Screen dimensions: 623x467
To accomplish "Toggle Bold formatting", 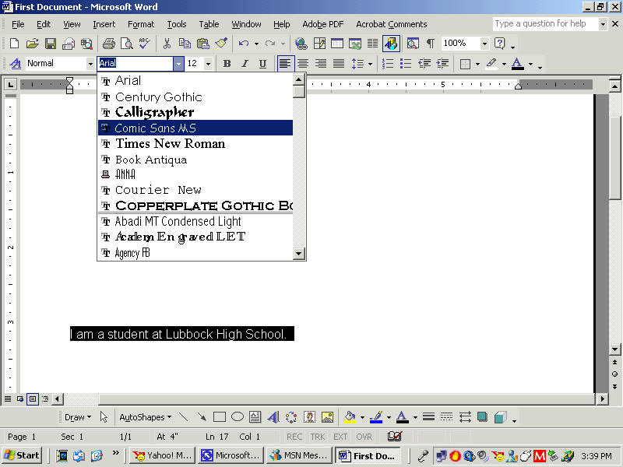I will pos(227,64).
